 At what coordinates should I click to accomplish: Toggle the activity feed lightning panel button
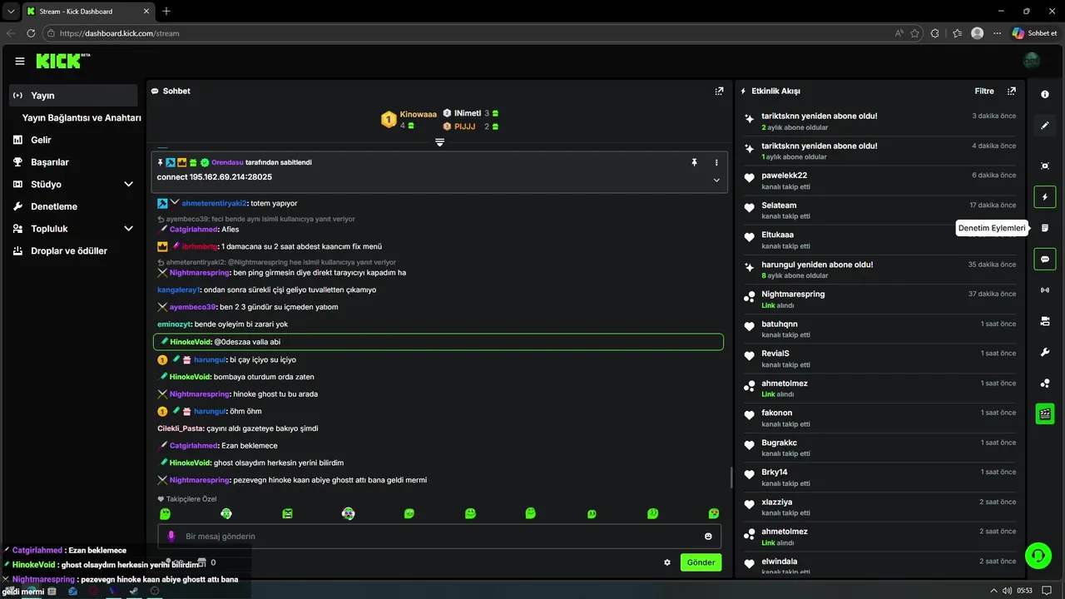(x=1045, y=197)
